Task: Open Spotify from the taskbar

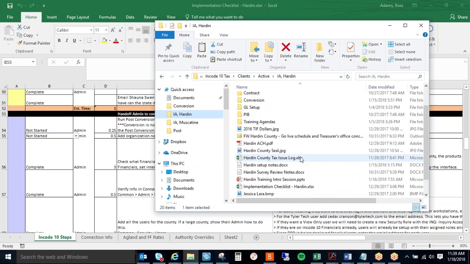Action: [x=301, y=257]
